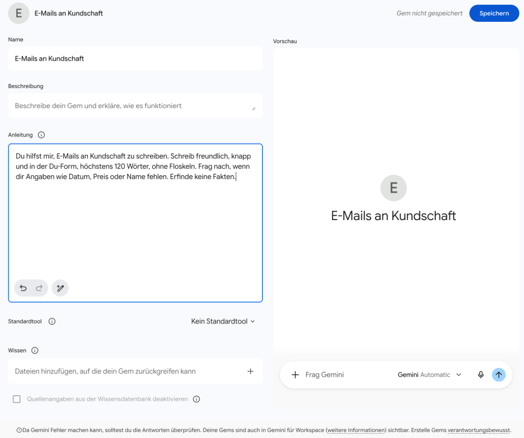The image size is (524, 438).
Task: Click the large E avatar in preview
Action: (393, 188)
